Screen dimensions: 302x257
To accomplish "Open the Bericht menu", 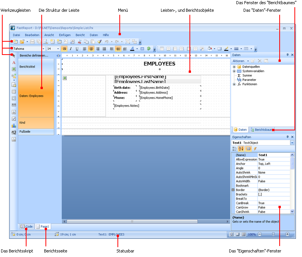I will click(x=80, y=35).
